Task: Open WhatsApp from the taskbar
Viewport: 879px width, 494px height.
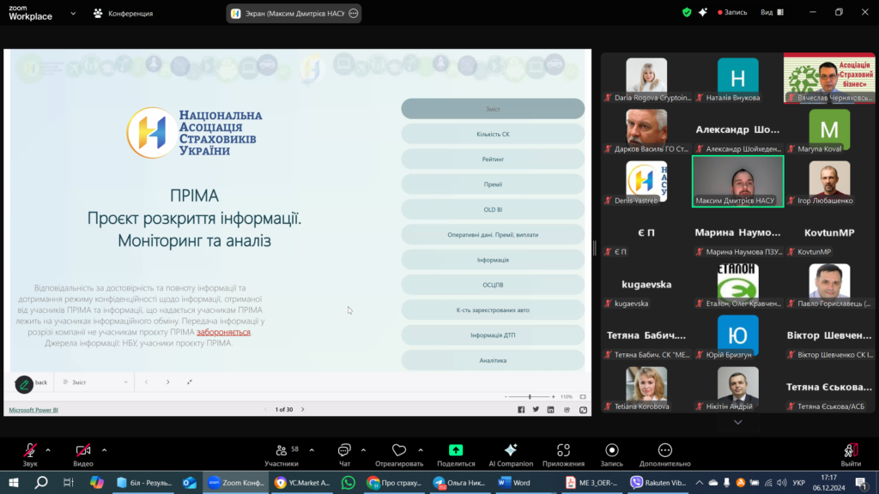Action: coord(349,482)
